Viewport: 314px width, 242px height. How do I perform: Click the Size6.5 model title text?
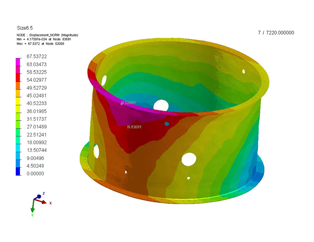pos(24,28)
